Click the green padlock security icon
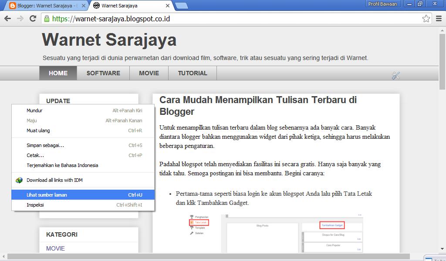Screen dimensions: 446x261 (47, 19)
